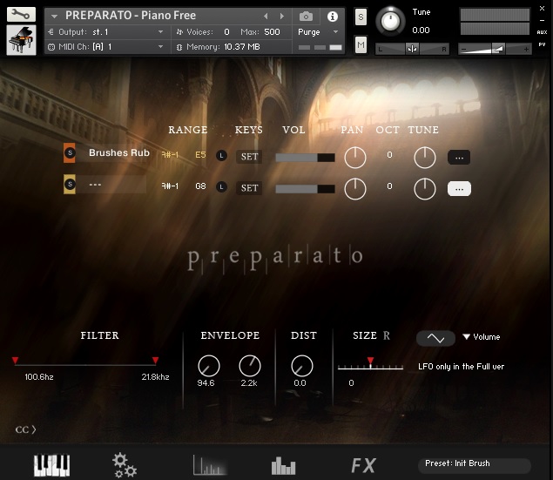
Task: Click the envelope release knob 2.2k
Action: point(250,366)
